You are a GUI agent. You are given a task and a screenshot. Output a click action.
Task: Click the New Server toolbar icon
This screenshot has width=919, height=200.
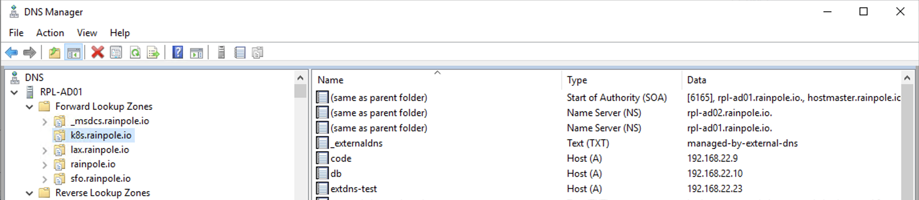pos(221,52)
